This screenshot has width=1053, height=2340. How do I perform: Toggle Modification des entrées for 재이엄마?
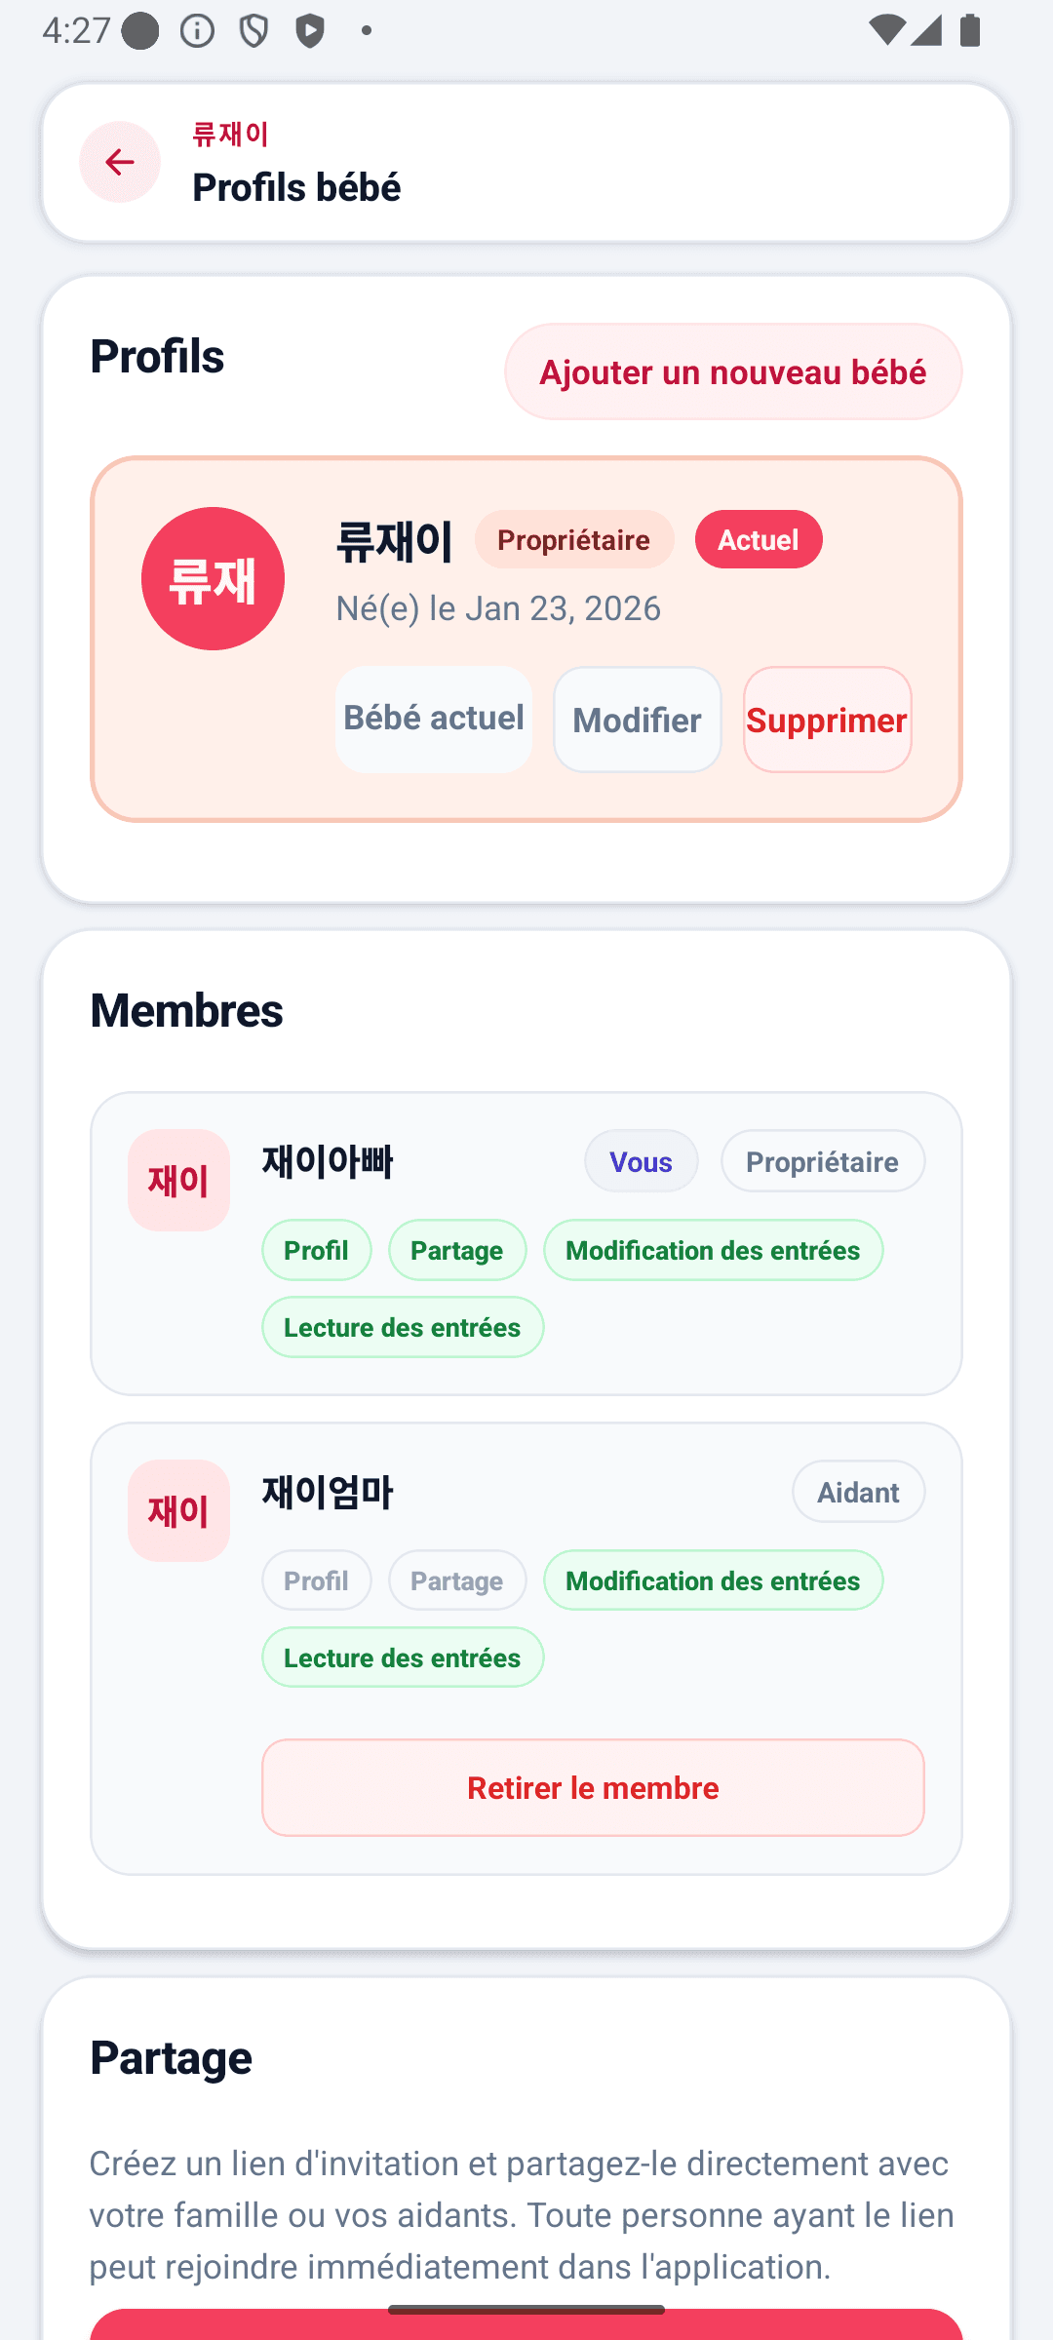[x=714, y=1579]
